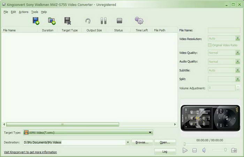Viewport: 244px width, 157px height.
Task: Click the horizontal scrollbar thumb in file list
Action: (x=62, y=124)
